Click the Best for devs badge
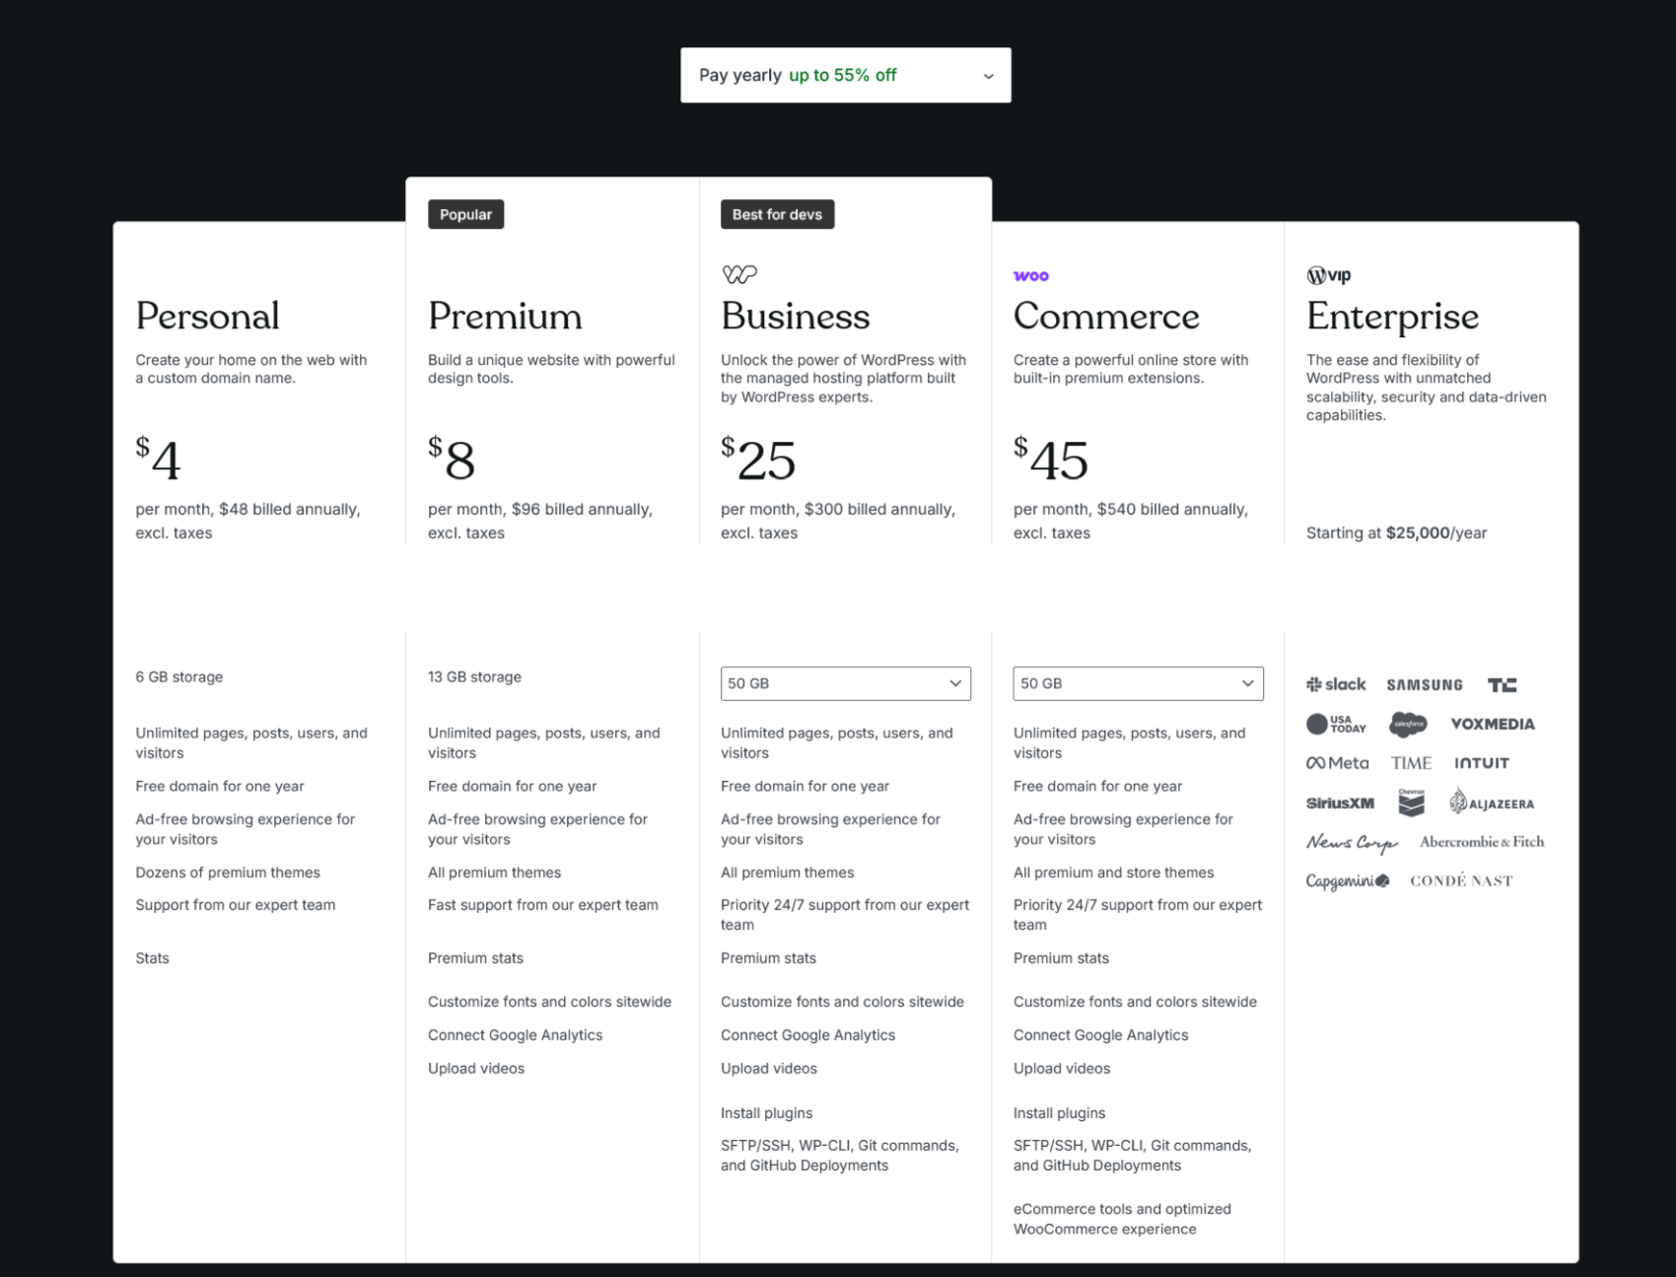Viewport: 1676px width, 1277px height. [x=777, y=214]
